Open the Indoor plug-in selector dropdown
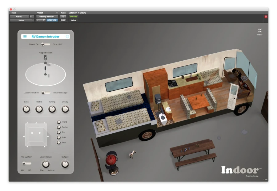 [22, 20]
